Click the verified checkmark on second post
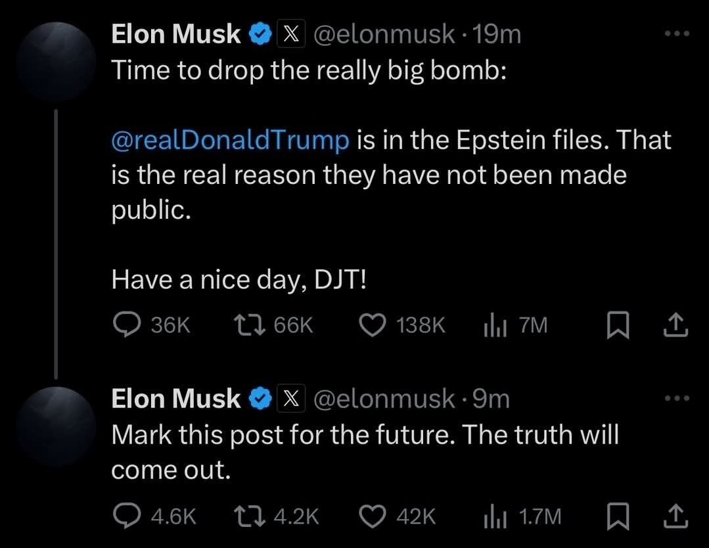The image size is (709, 548). pos(260,399)
